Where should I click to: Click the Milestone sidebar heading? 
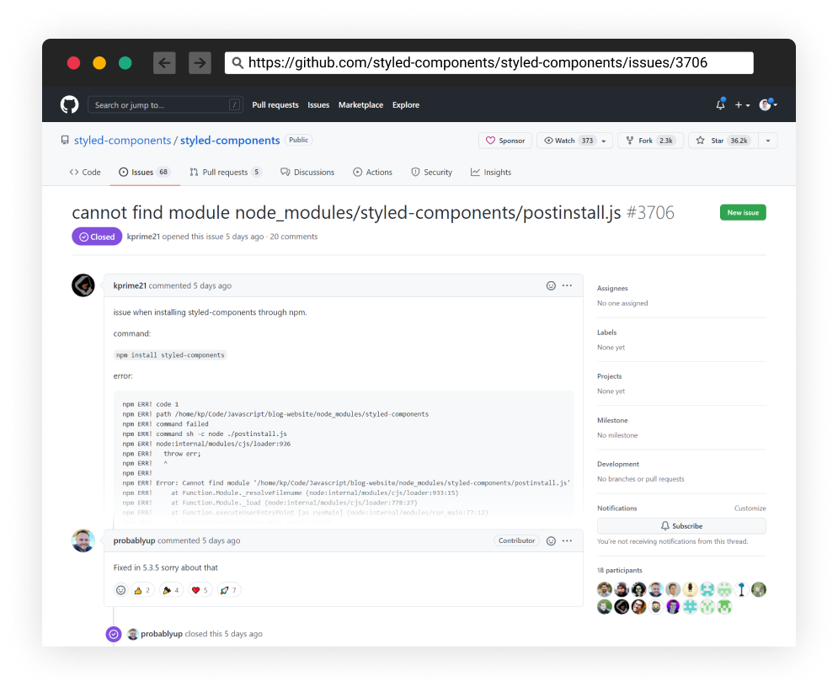coord(612,421)
